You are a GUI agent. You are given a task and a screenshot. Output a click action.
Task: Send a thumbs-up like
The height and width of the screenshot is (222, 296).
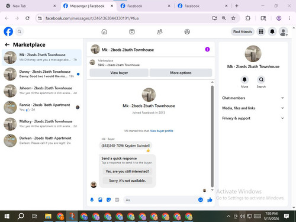(x=210, y=200)
